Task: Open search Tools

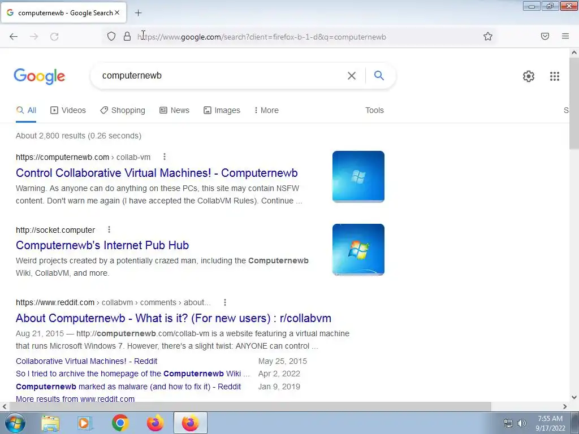Action: point(374,110)
